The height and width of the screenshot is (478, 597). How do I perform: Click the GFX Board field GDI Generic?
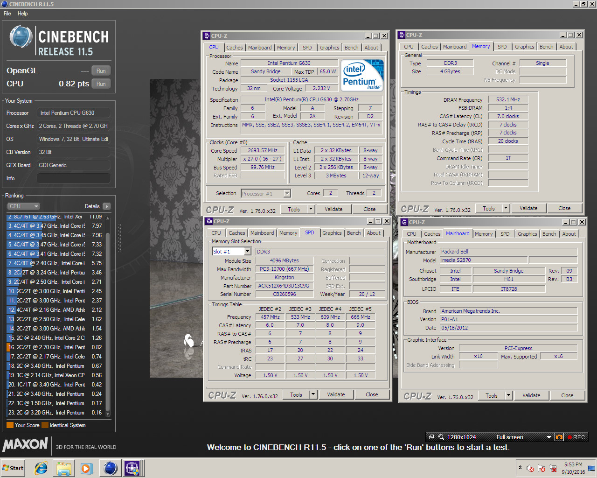point(74,165)
